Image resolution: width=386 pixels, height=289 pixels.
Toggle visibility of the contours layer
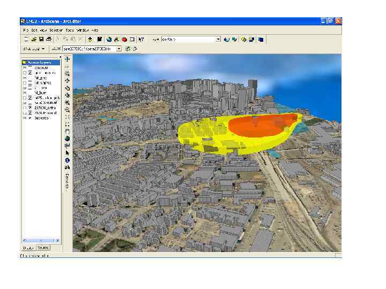point(30,67)
